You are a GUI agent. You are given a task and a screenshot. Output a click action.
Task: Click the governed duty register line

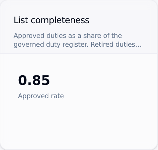click(x=78, y=44)
